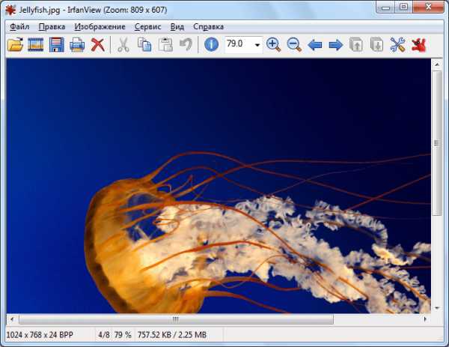Click the Paste clipboard icon
Image resolution: width=449 pixels, height=347 pixels.
[x=165, y=45]
